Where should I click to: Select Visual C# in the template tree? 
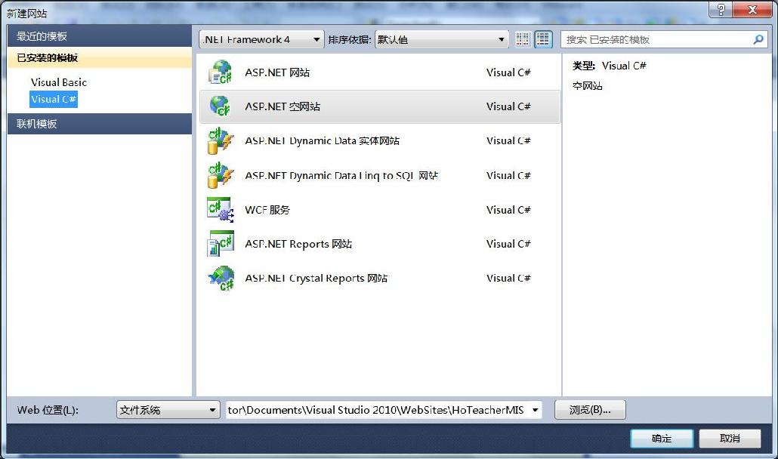tap(54, 99)
